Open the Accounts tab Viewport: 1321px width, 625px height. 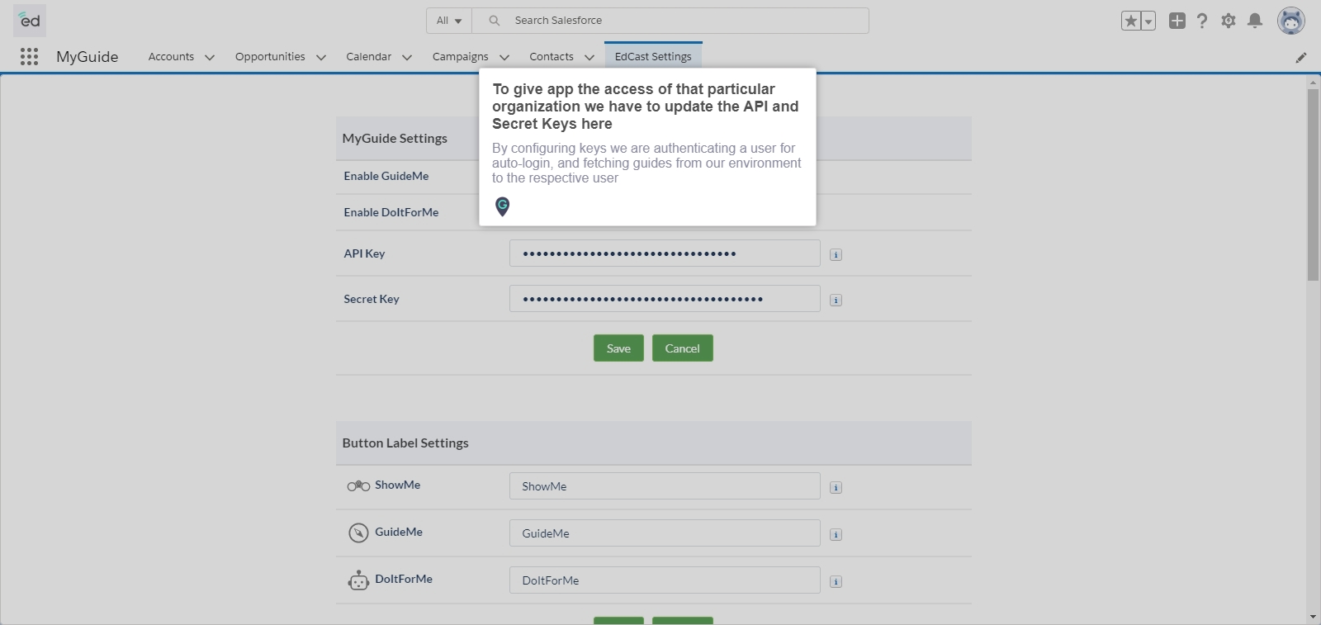171,56
